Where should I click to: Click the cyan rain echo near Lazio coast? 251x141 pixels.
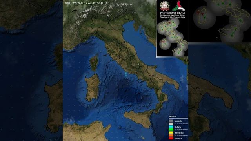pos(126,74)
